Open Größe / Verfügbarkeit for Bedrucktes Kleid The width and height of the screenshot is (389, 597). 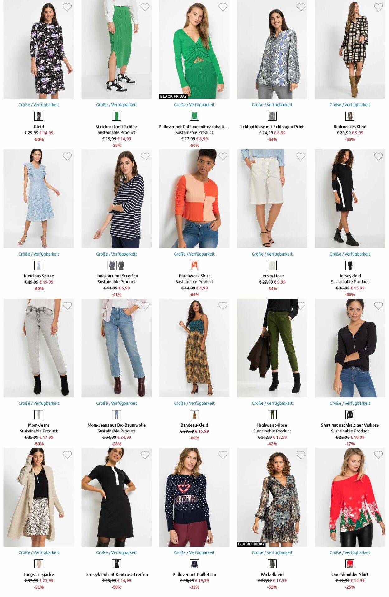[x=350, y=105]
